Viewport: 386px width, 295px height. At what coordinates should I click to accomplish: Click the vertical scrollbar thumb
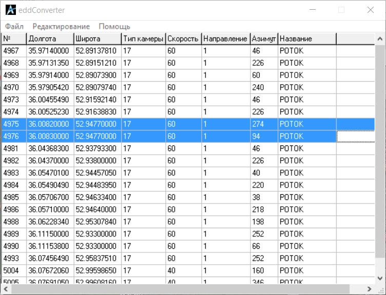(380, 154)
